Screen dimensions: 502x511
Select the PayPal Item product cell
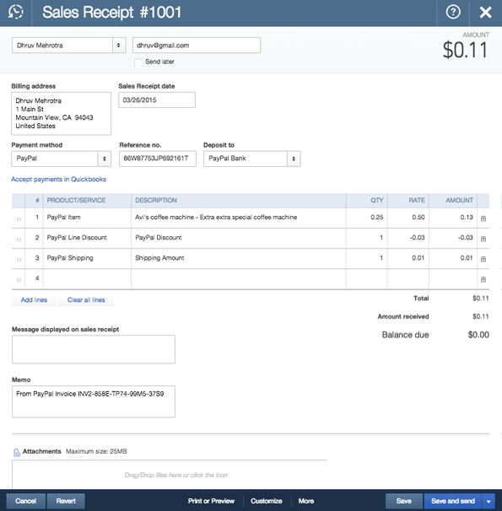pos(88,218)
